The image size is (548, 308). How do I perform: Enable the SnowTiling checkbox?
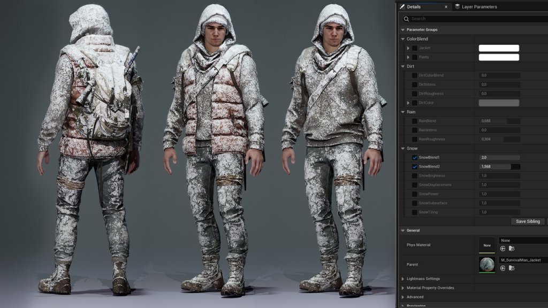click(x=415, y=212)
